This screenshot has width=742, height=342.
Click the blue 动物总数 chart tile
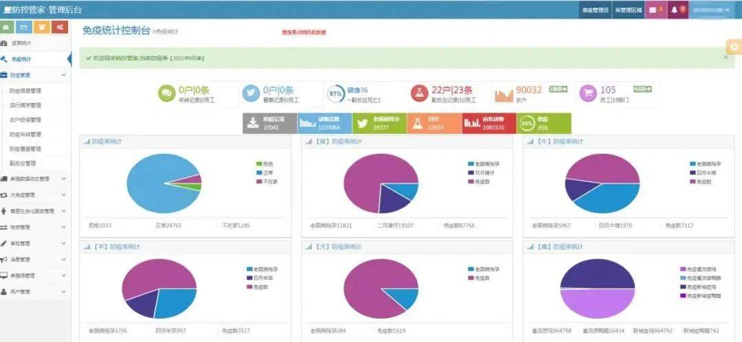click(324, 123)
